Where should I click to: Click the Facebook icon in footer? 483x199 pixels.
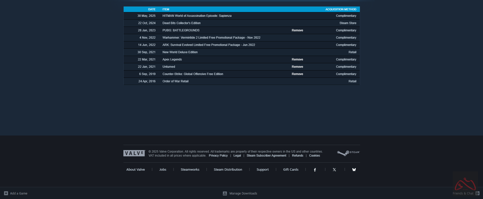(315, 170)
